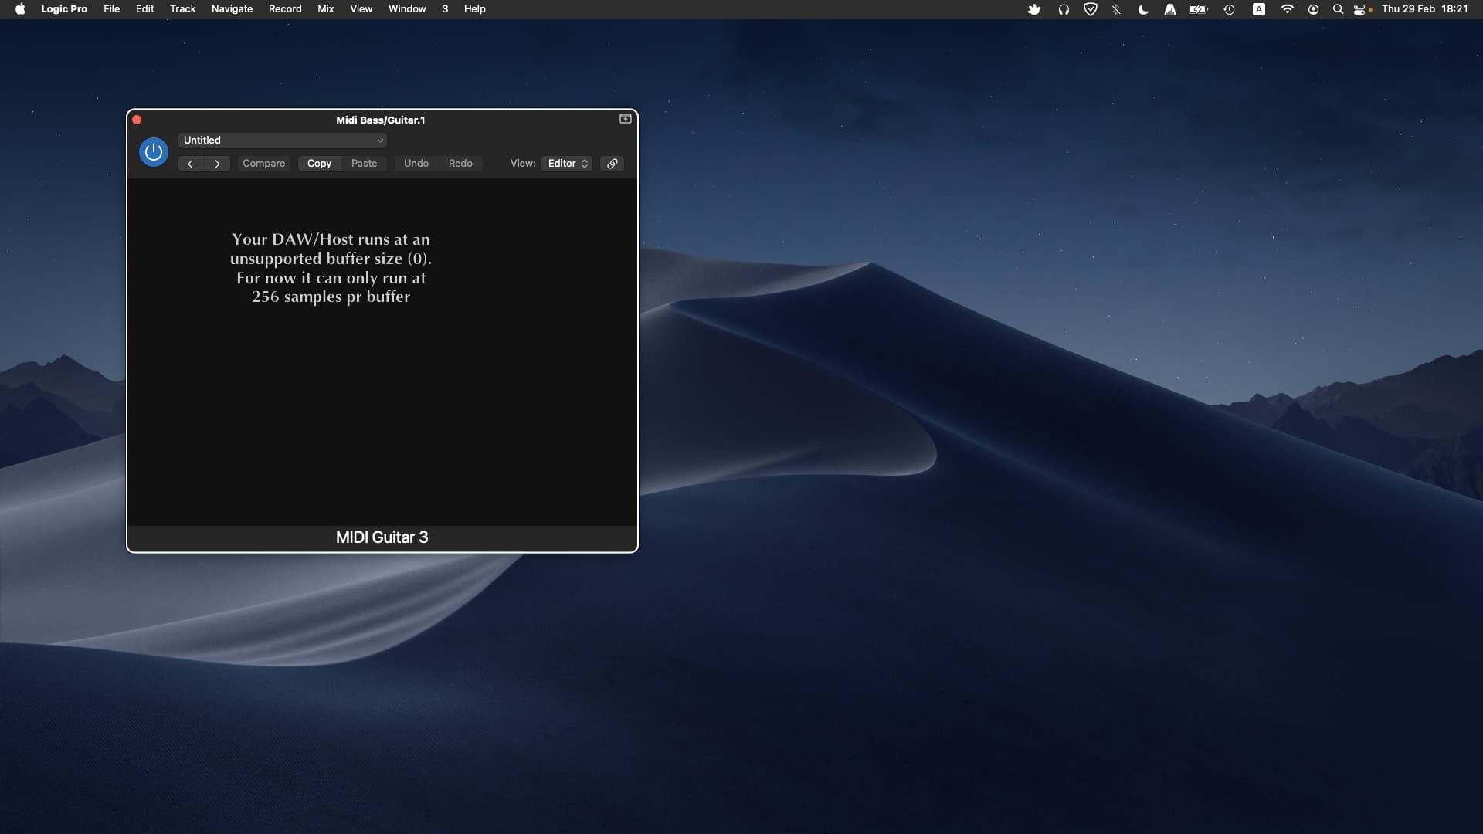1483x834 pixels.
Task: Click the window size icon in plug-in title bar
Action: coord(626,119)
